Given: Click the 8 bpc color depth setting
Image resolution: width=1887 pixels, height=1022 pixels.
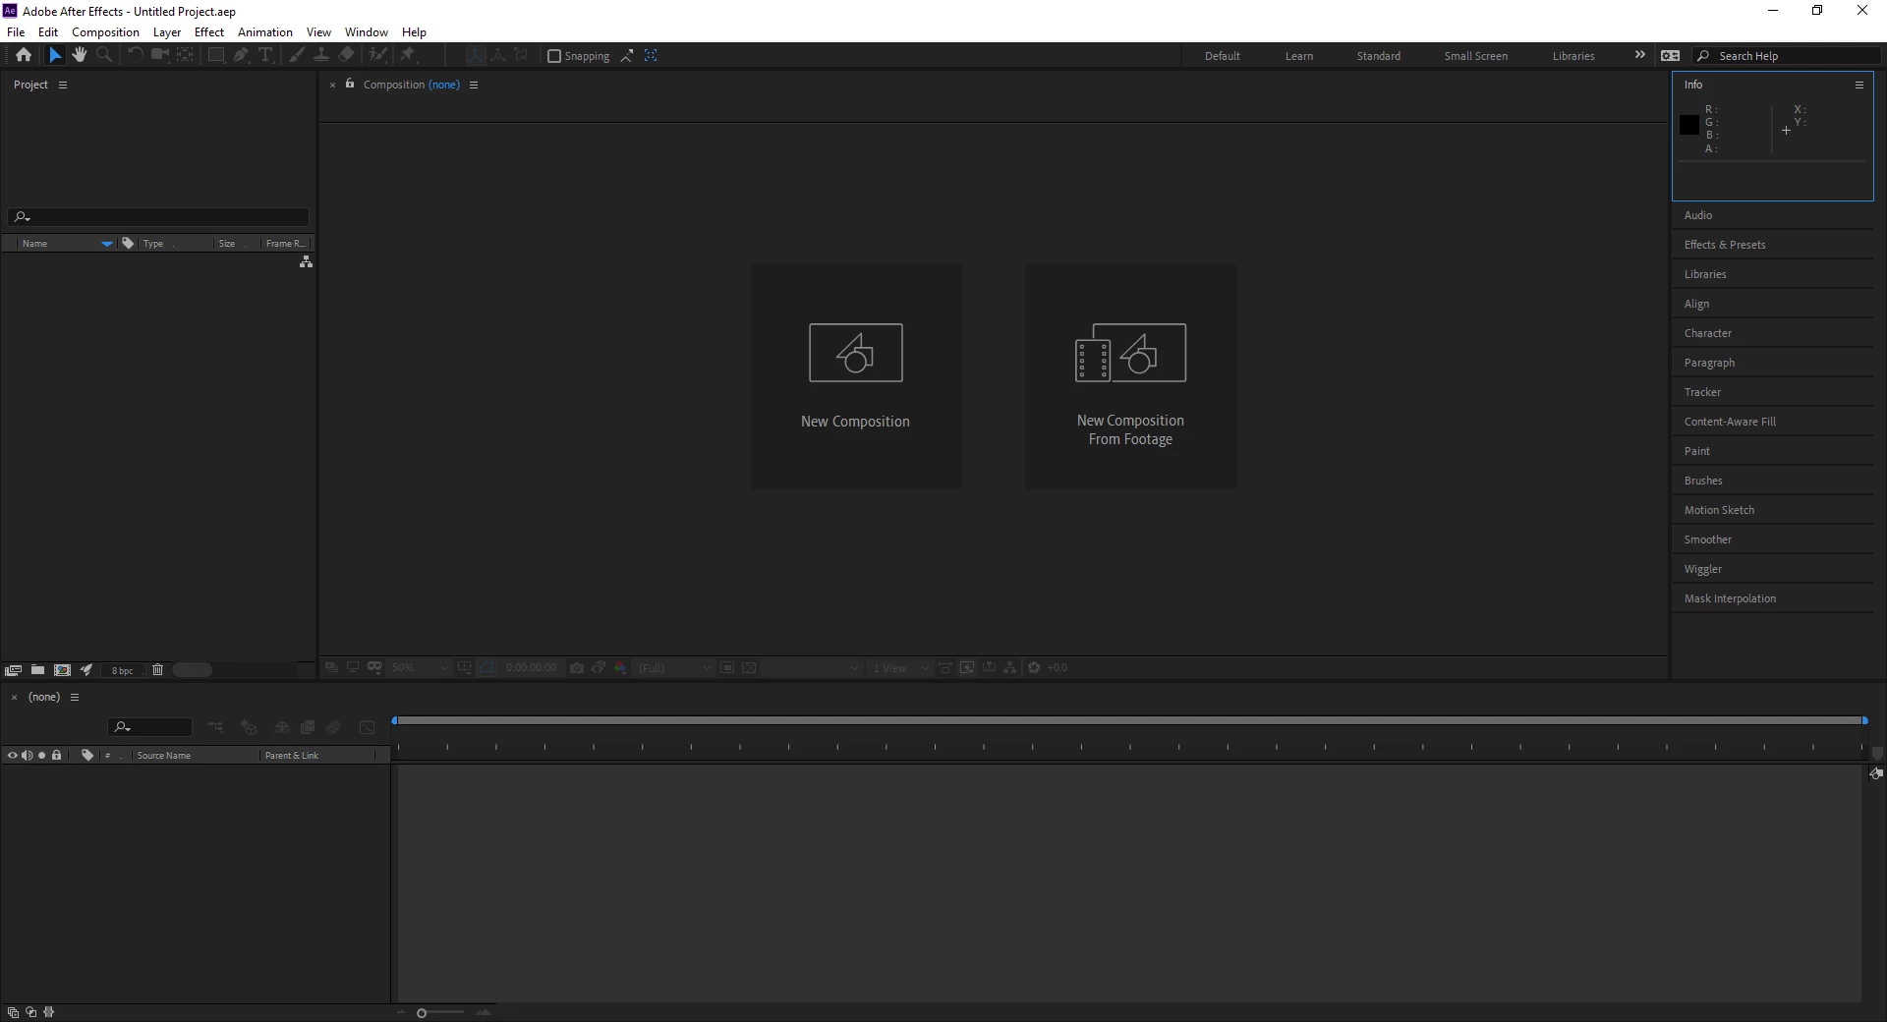Looking at the screenshot, I should pyautogui.click(x=122, y=670).
